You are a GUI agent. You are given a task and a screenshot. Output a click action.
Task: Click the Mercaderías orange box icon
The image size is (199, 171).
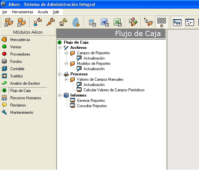pyautogui.click(x=4, y=39)
